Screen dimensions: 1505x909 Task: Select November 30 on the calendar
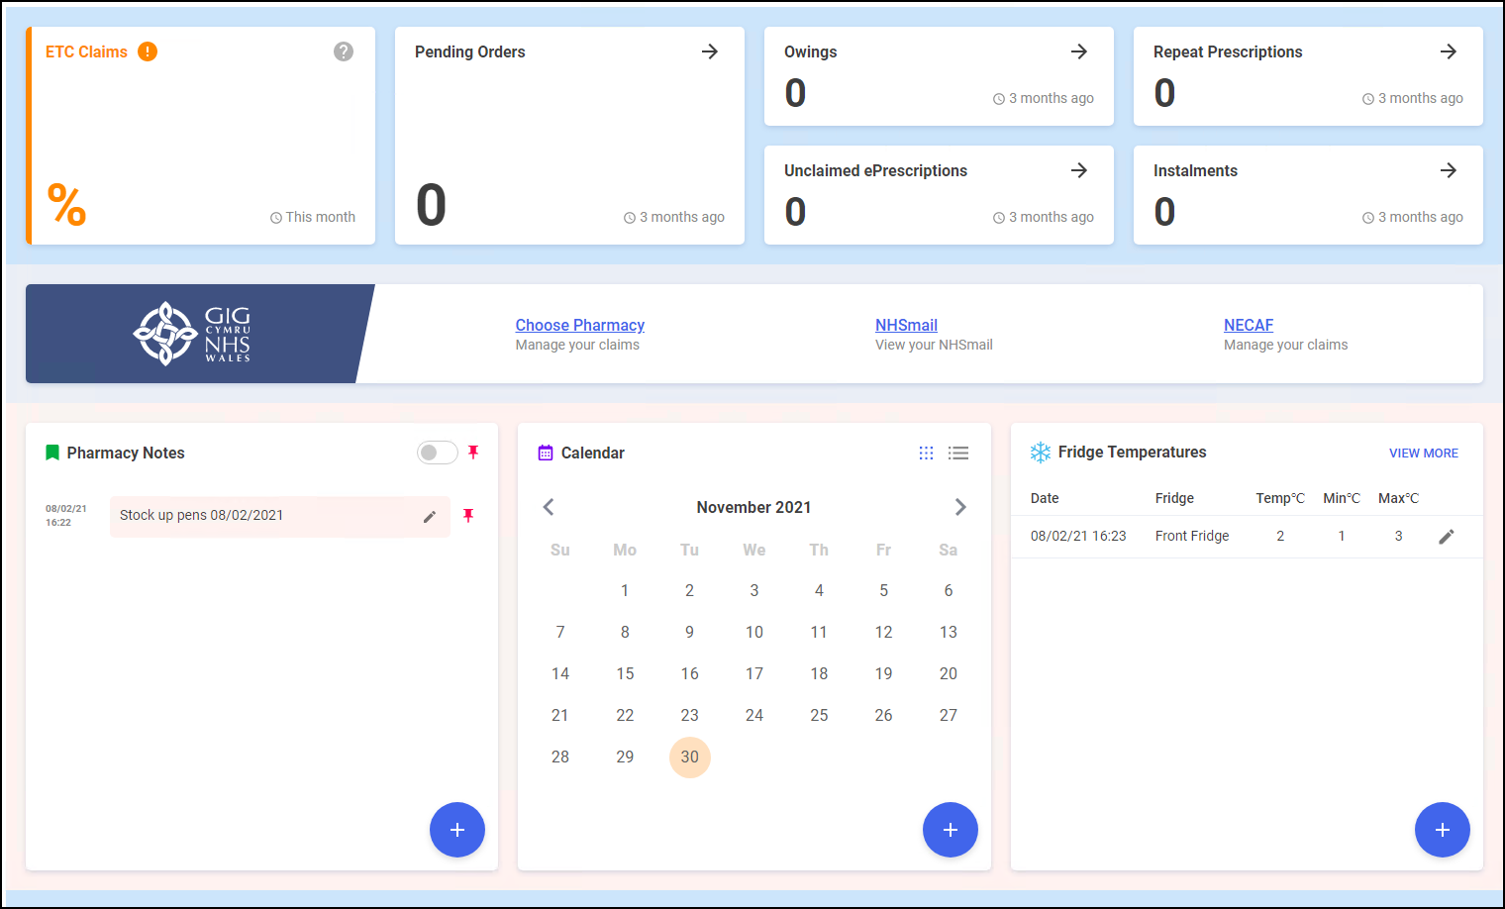[689, 757]
